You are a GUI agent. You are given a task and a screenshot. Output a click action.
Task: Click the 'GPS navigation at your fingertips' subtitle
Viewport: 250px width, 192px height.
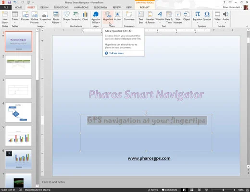click(x=147, y=120)
